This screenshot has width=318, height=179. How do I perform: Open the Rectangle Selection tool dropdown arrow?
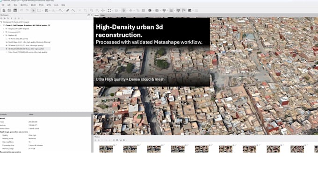tap(43, 10)
